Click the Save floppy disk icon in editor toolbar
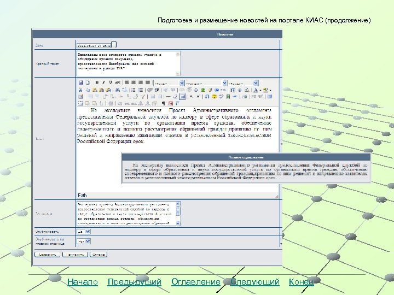This screenshot has height=295, width=394. 80,82
